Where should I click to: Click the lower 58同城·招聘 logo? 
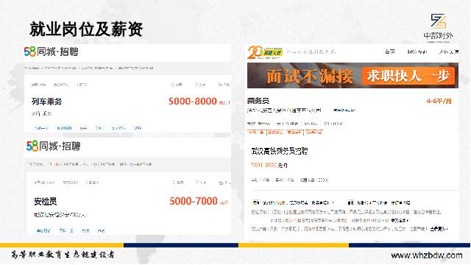54,146
